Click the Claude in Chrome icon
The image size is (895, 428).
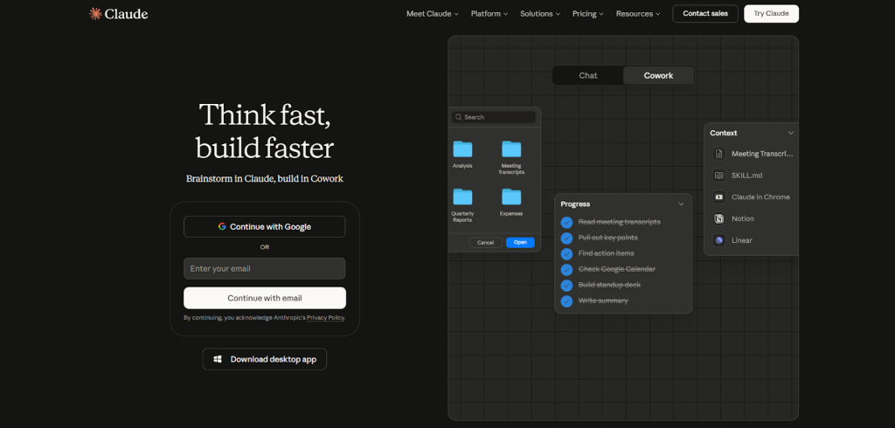click(x=718, y=197)
